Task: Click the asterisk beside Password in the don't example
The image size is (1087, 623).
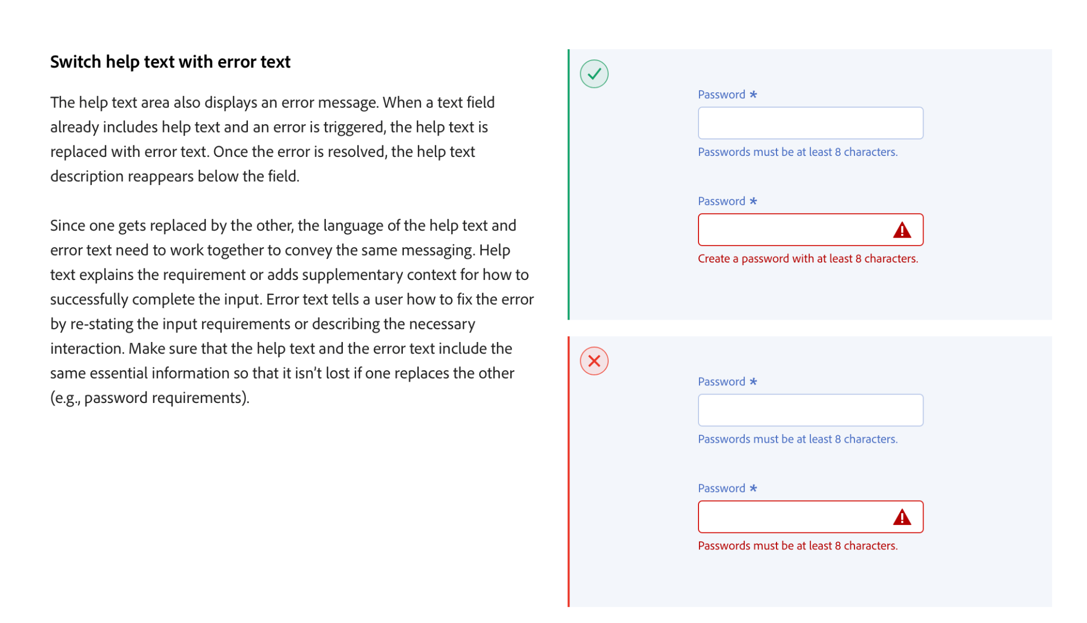Action: (753, 381)
